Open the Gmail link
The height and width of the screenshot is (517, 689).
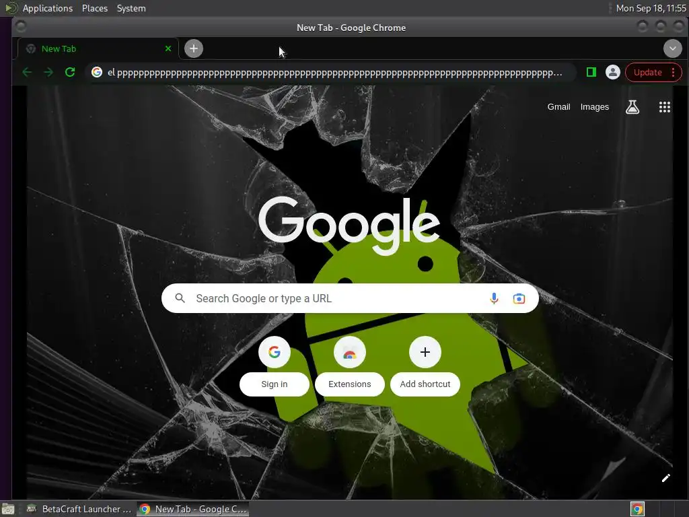point(558,107)
